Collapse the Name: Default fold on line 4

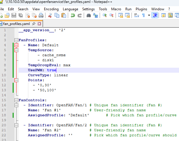coord(16,45)
